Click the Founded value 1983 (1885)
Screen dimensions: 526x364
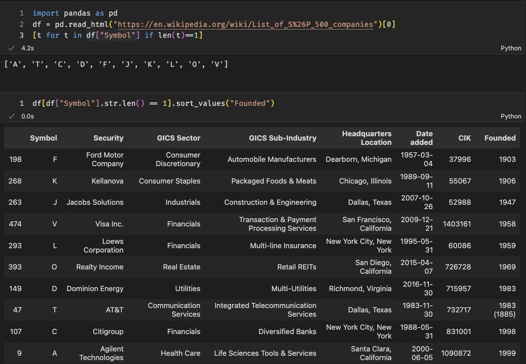point(505,310)
